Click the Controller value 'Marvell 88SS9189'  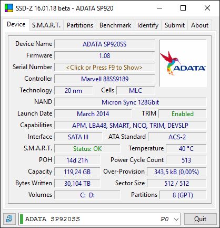104,79
